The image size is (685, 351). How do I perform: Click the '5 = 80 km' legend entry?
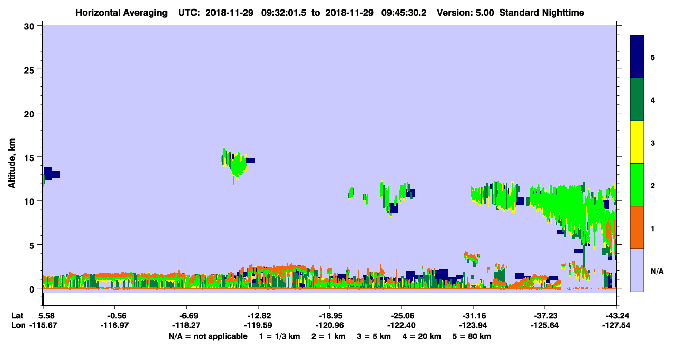tap(472, 336)
